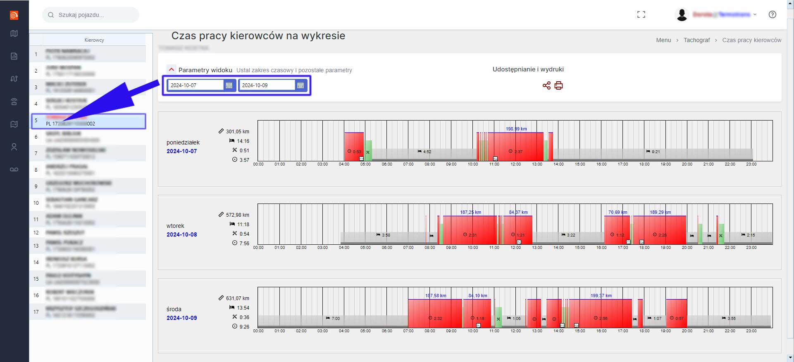The image size is (794, 362).
Task: Click Monday's 0:53 early driving block
Action: pos(354,147)
